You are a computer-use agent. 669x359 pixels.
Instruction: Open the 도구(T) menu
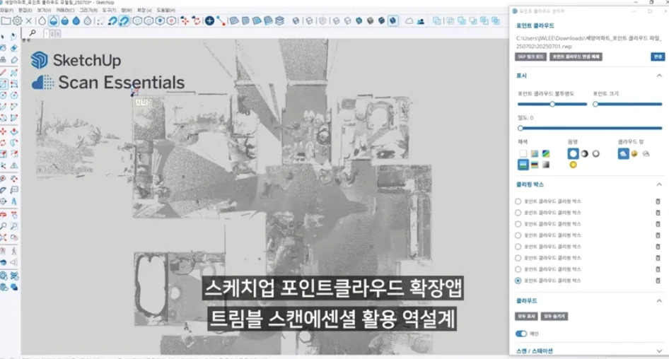point(109,10)
